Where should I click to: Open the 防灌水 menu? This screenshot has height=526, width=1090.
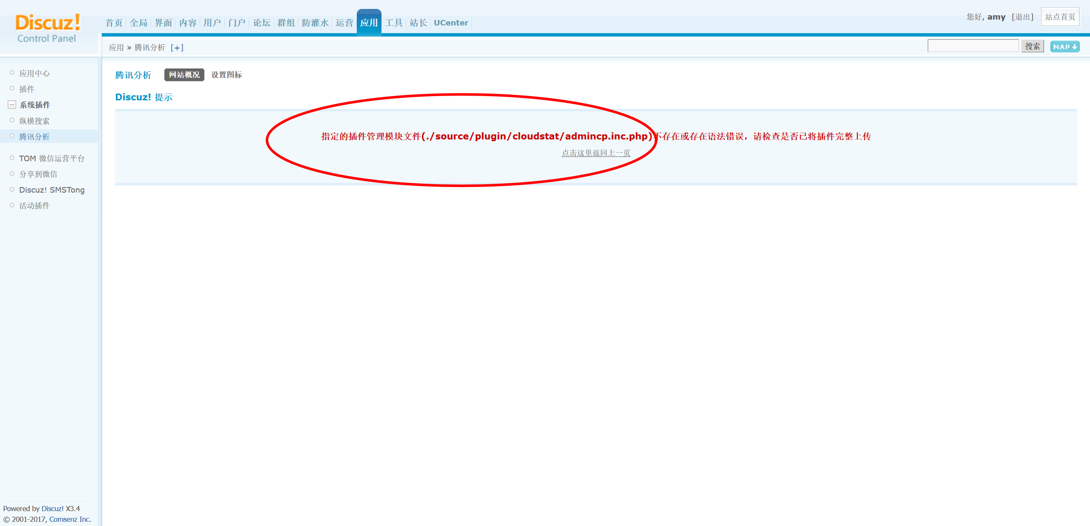[x=315, y=23]
